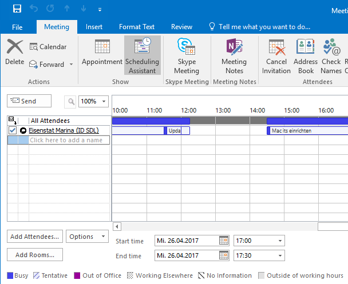The width and height of the screenshot is (348, 284).
Task: Click the Out of Office legend swatch
Action: pyautogui.click(x=77, y=275)
